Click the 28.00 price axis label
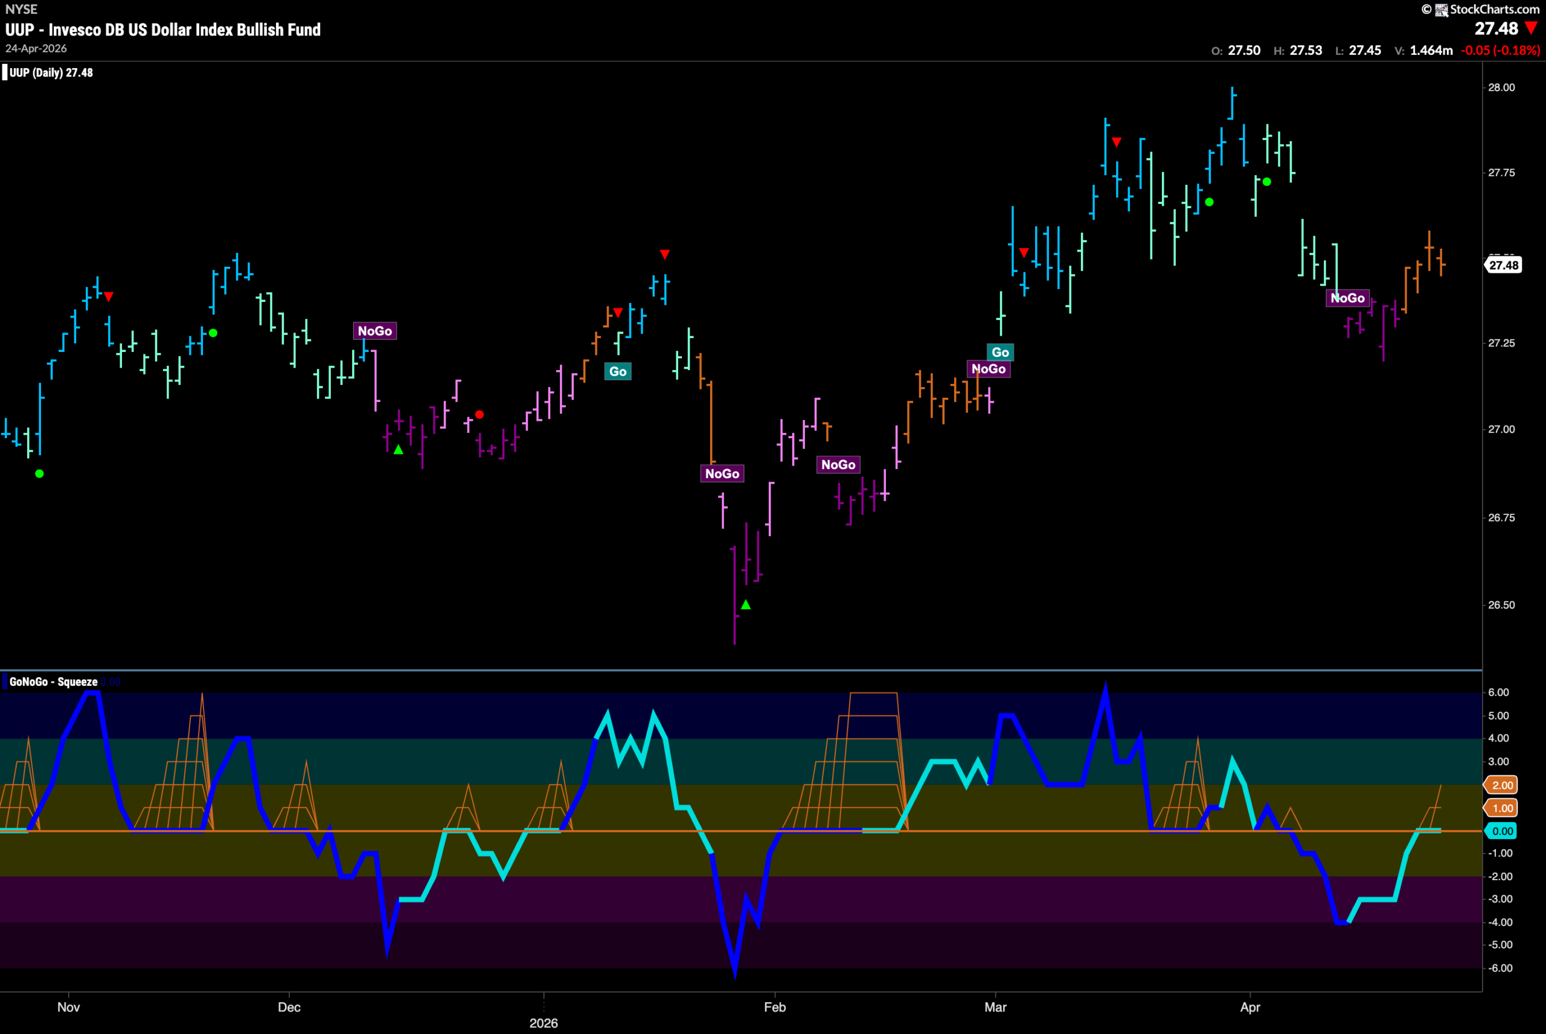Screen dimensions: 1546x1034 tap(1502, 88)
